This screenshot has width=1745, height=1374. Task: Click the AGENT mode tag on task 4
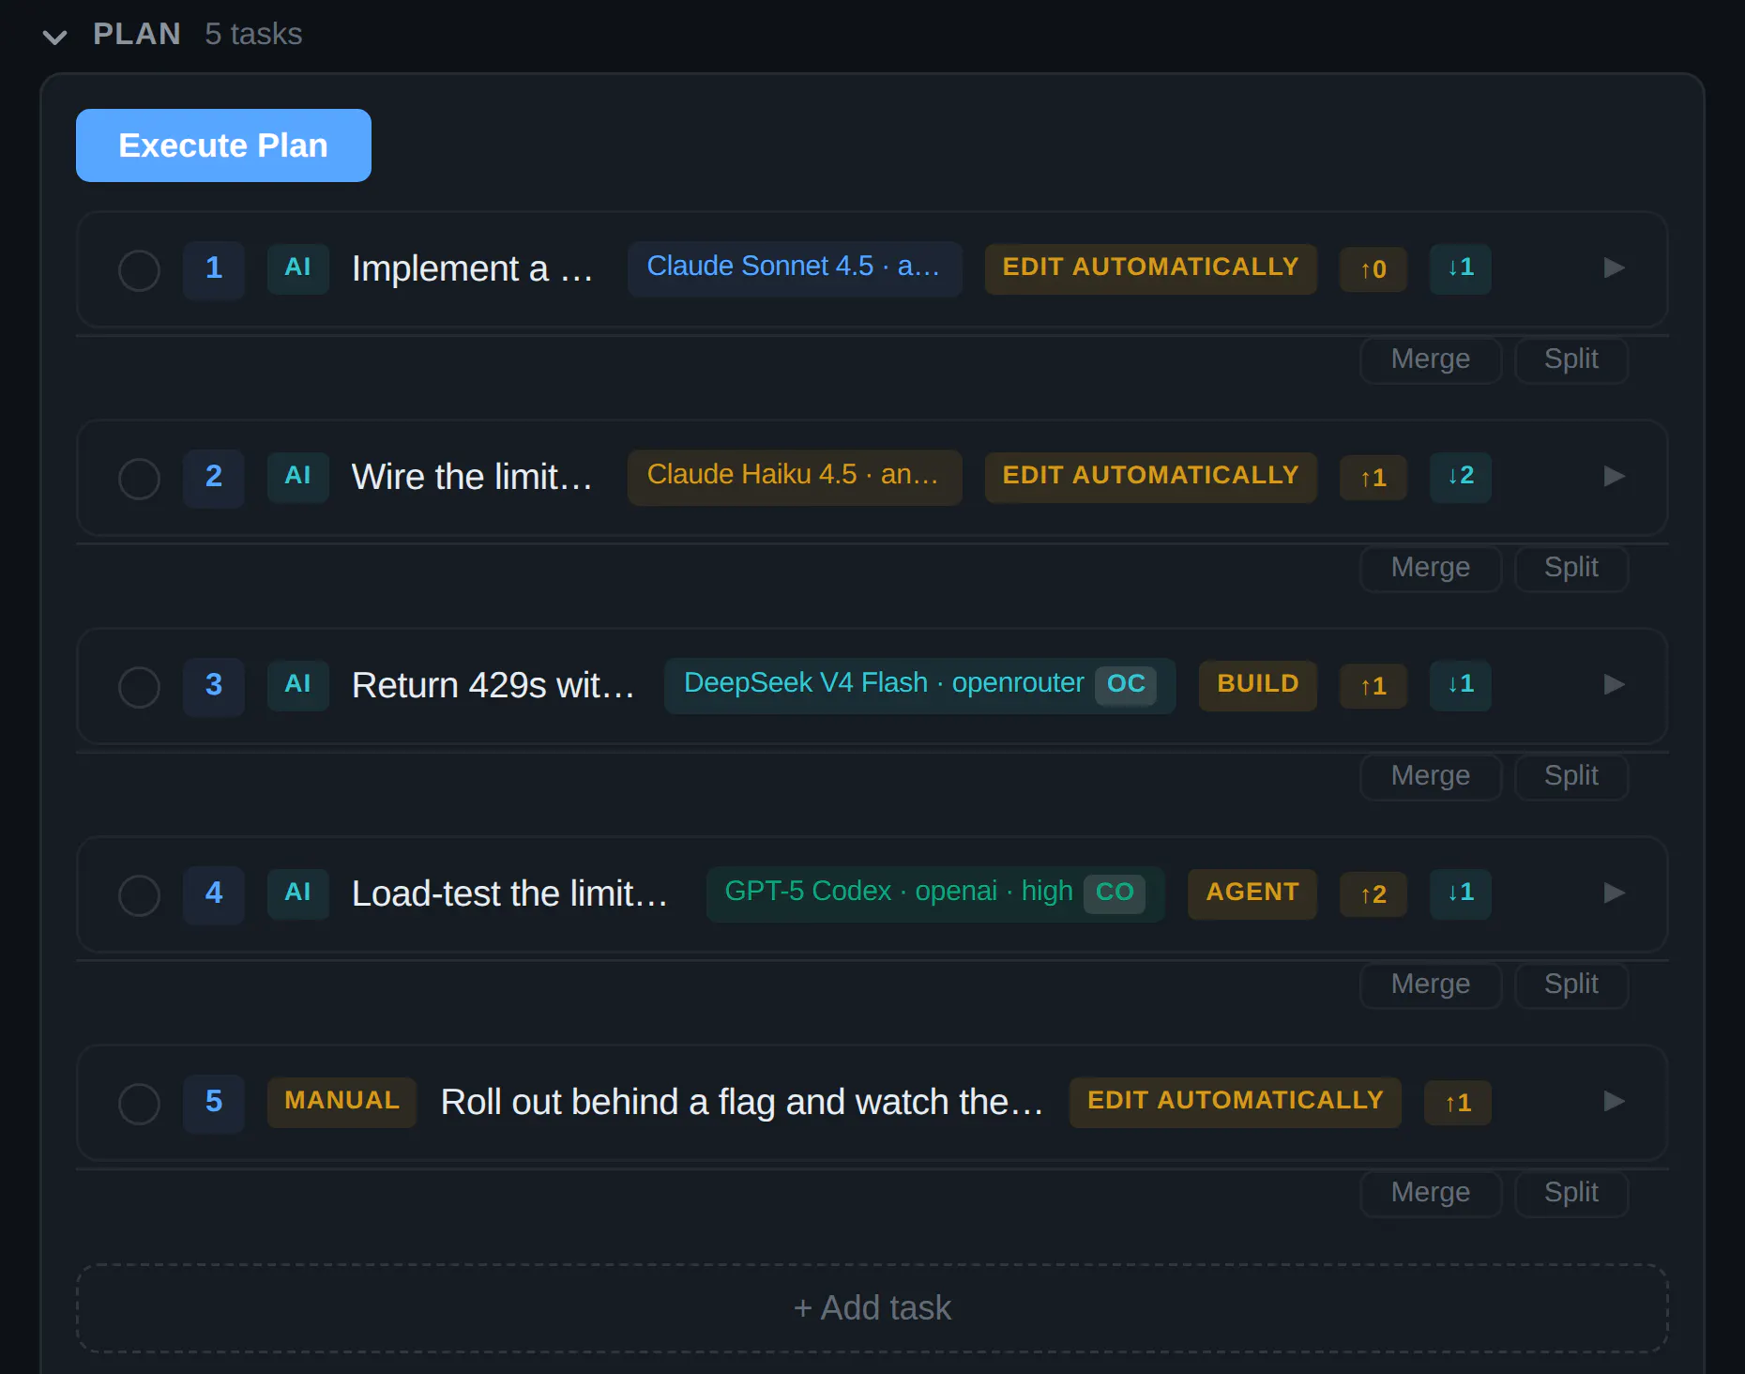1252,893
